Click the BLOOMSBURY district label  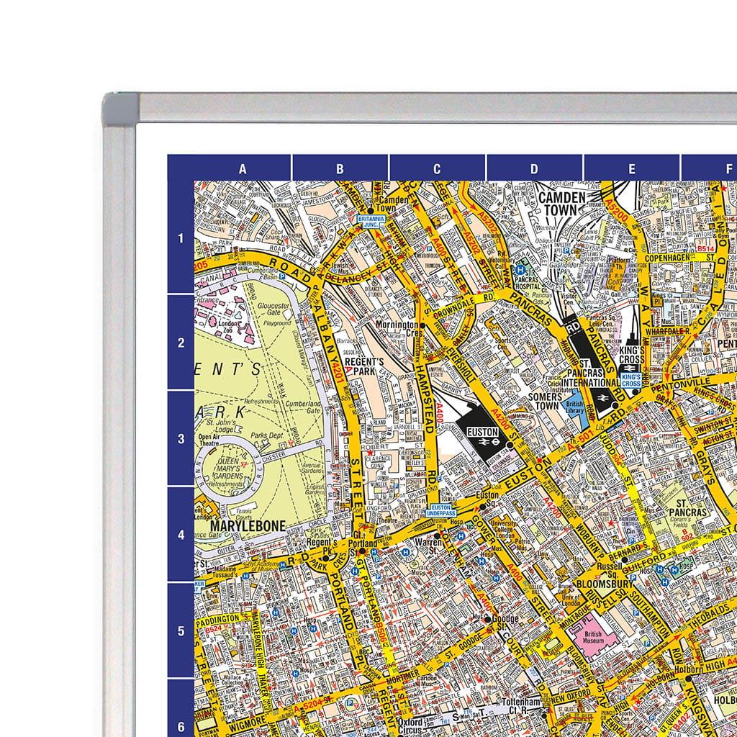tap(605, 584)
